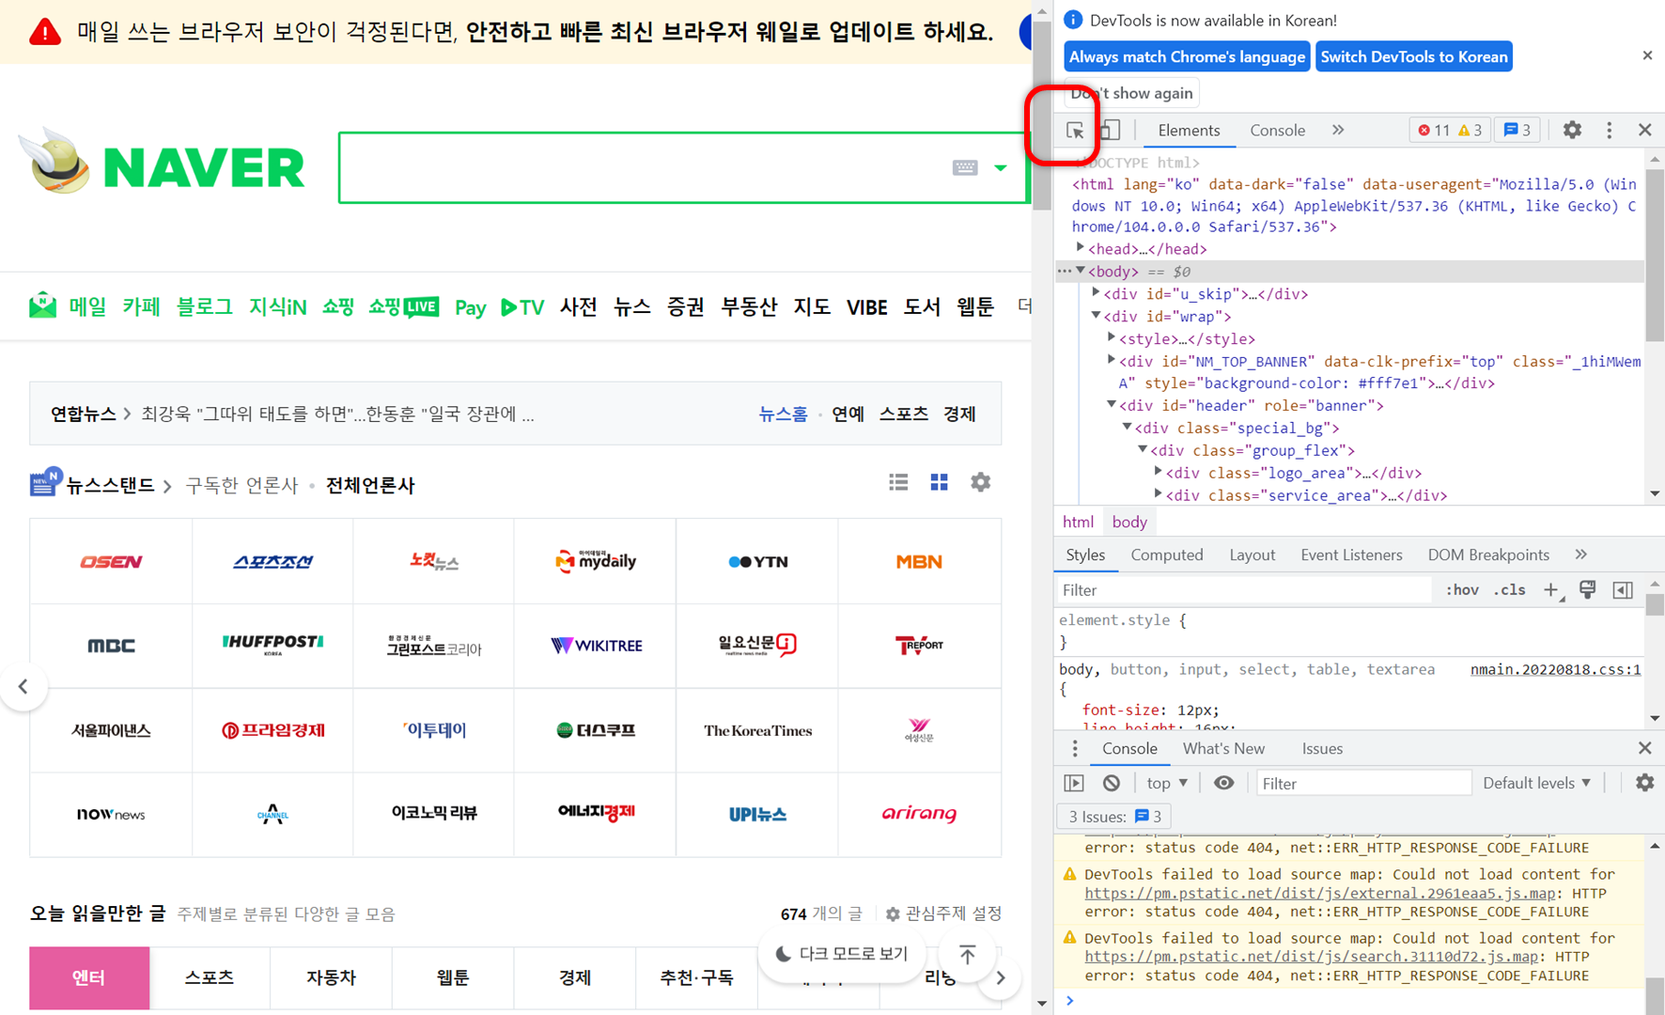Open the Computed styles tab
Viewport: 1665px width, 1015px height.
coord(1167,554)
